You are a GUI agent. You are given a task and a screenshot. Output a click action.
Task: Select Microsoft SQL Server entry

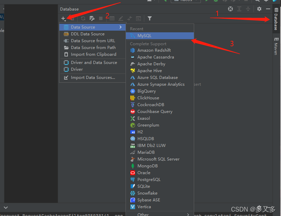[x=160, y=159]
